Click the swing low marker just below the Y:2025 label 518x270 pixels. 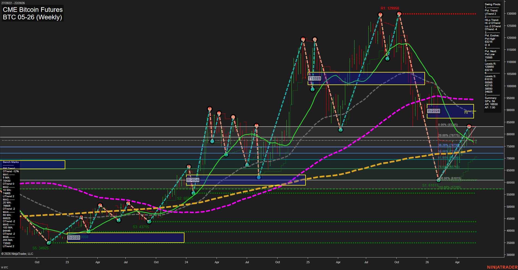tap(313, 89)
